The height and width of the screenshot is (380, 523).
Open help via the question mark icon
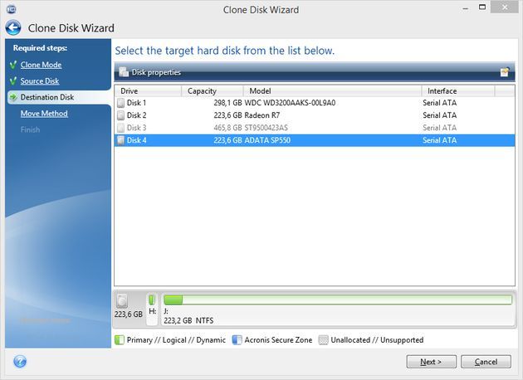pyautogui.click(x=20, y=362)
